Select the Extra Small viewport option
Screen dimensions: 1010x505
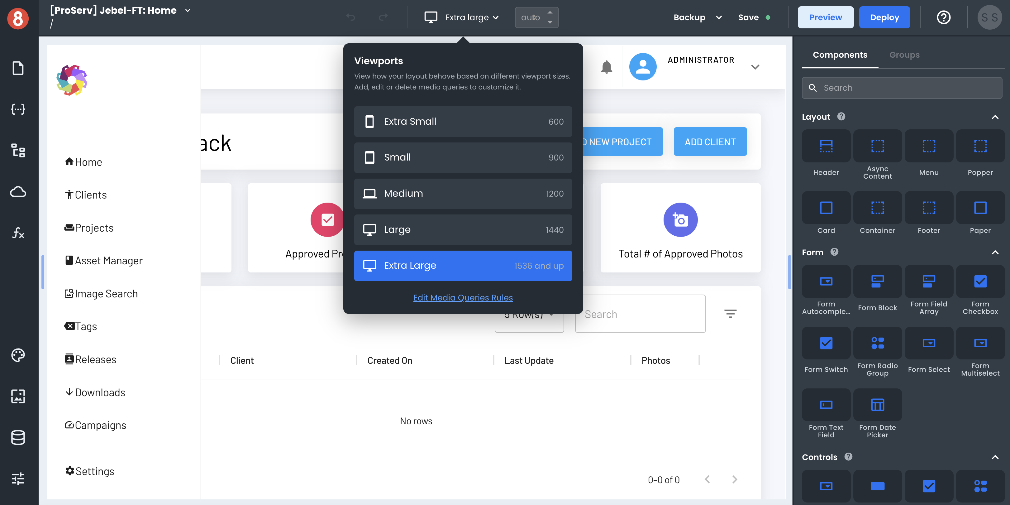pos(463,121)
